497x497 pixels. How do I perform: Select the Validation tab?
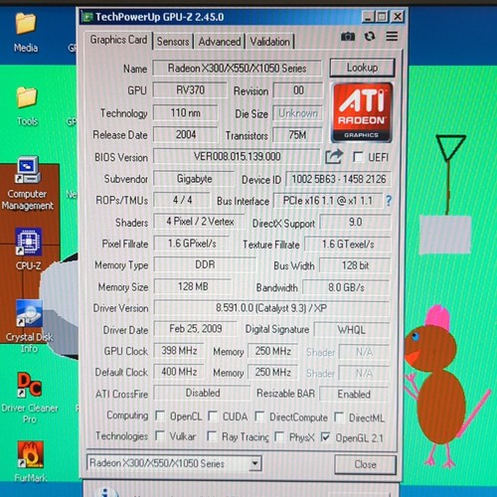pyautogui.click(x=269, y=42)
